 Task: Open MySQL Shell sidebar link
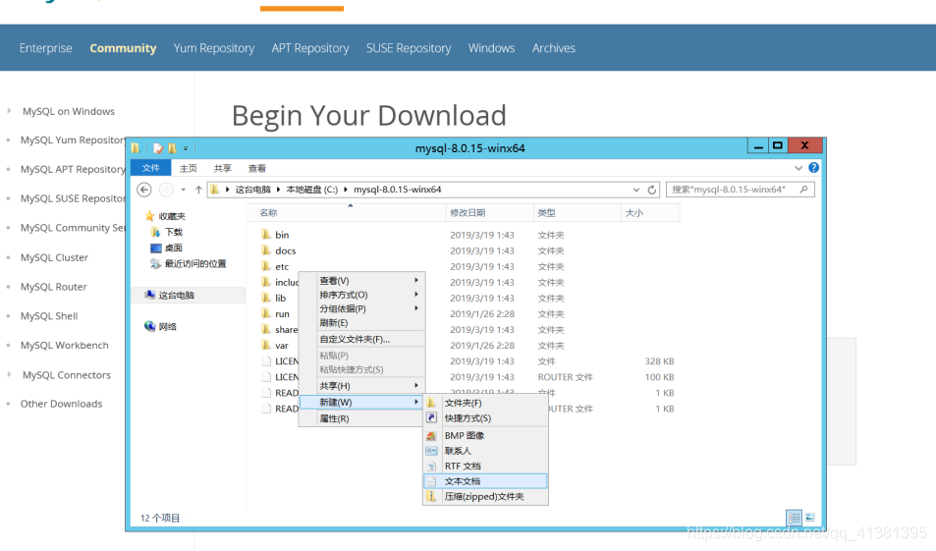49,316
